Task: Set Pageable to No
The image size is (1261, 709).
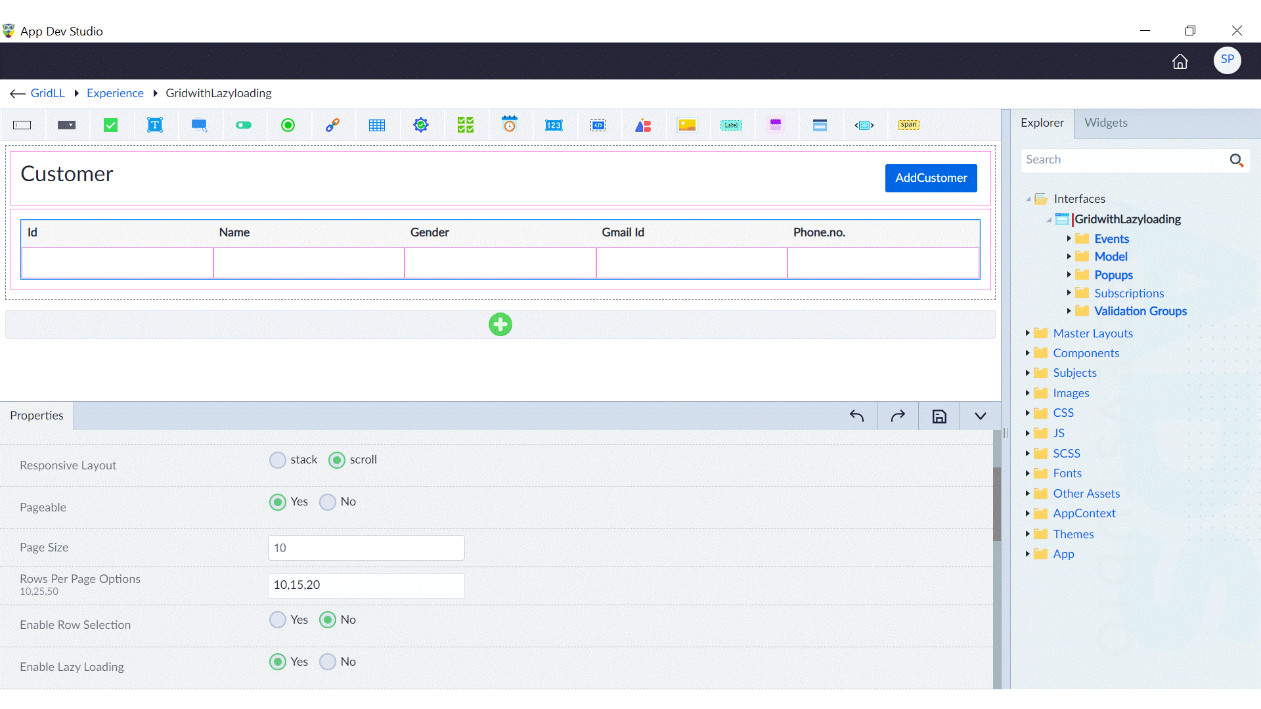Action: click(x=328, y=502)
